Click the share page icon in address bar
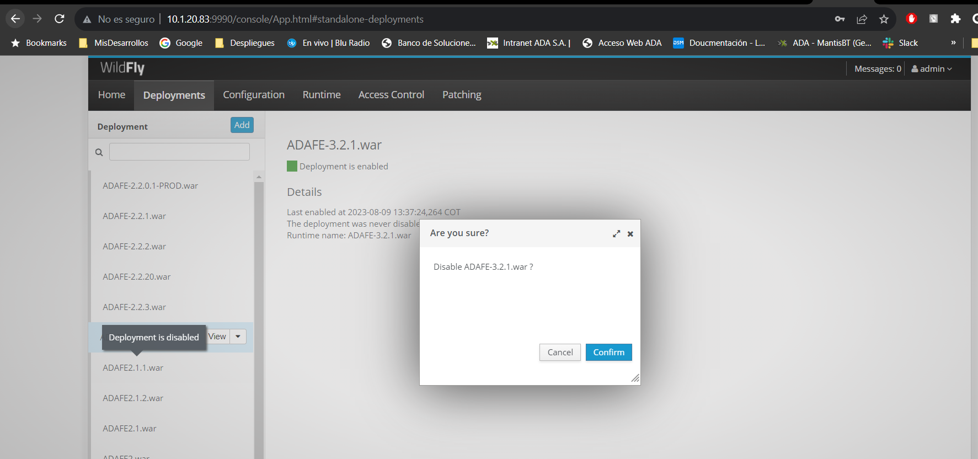 [x=862, y=19]
